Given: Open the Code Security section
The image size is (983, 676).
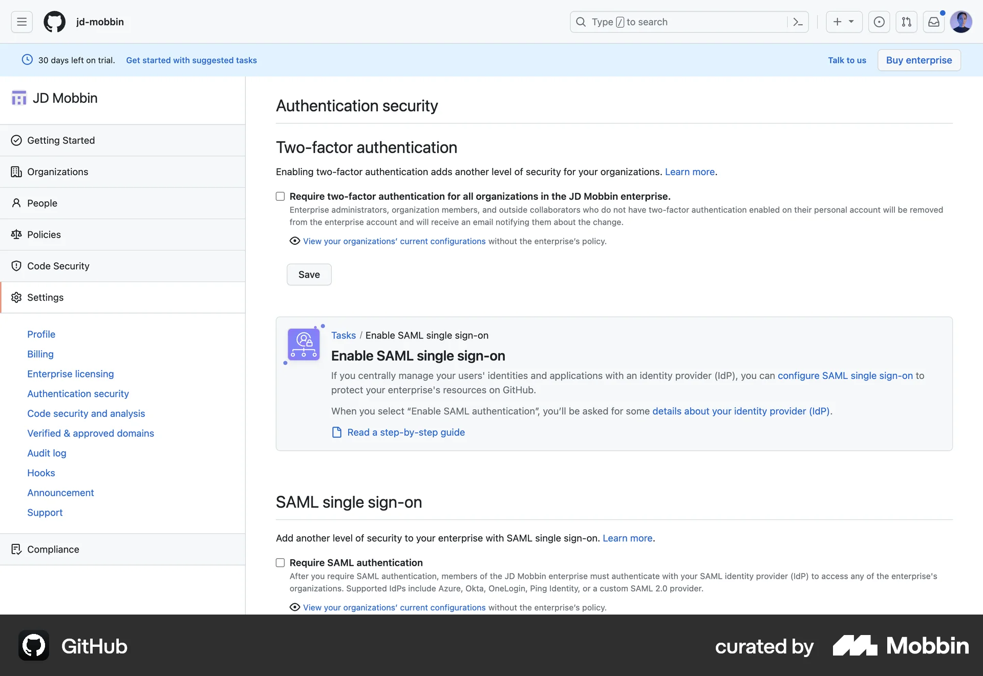Looking at the screenshot, I should 57,266.
